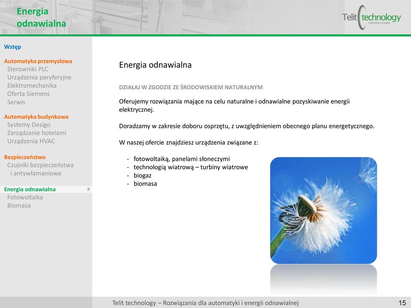Select Systemy Desigo entry
The width and height of the screenshot is (411, 308).
click(29, 125)
